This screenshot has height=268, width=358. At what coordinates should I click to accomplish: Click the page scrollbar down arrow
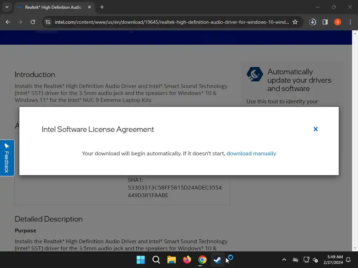pos(355,248)
